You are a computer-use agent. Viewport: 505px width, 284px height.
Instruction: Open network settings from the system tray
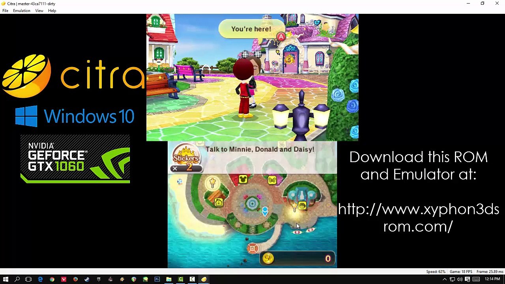tap(452, 279)
